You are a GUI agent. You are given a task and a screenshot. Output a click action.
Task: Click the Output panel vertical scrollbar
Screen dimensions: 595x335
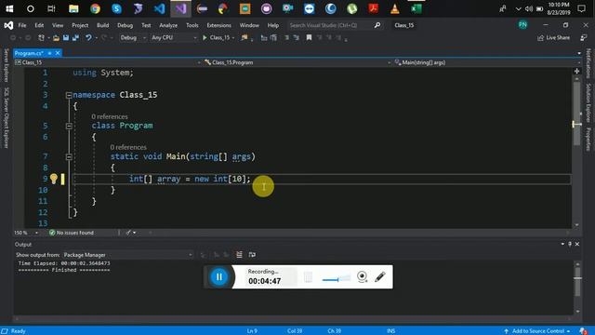577,281
